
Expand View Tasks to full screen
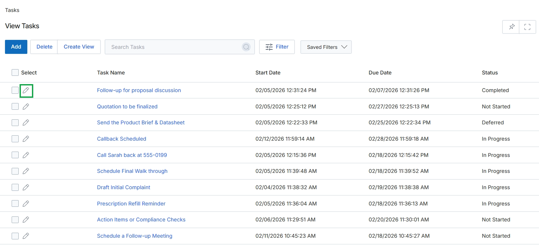[x=527, y=27]
